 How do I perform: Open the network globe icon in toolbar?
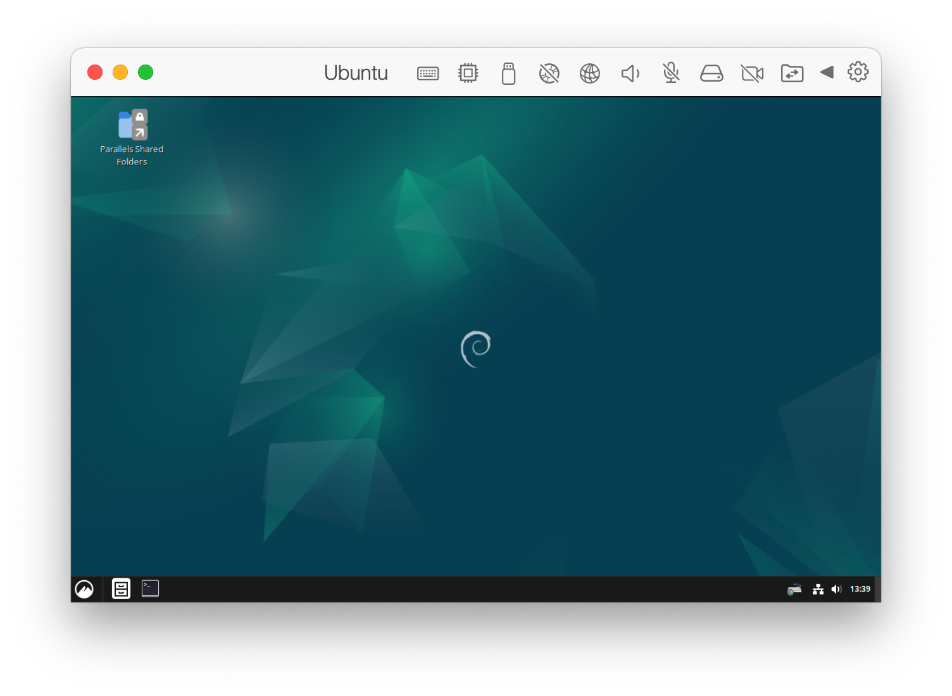[x=590, y=73]
